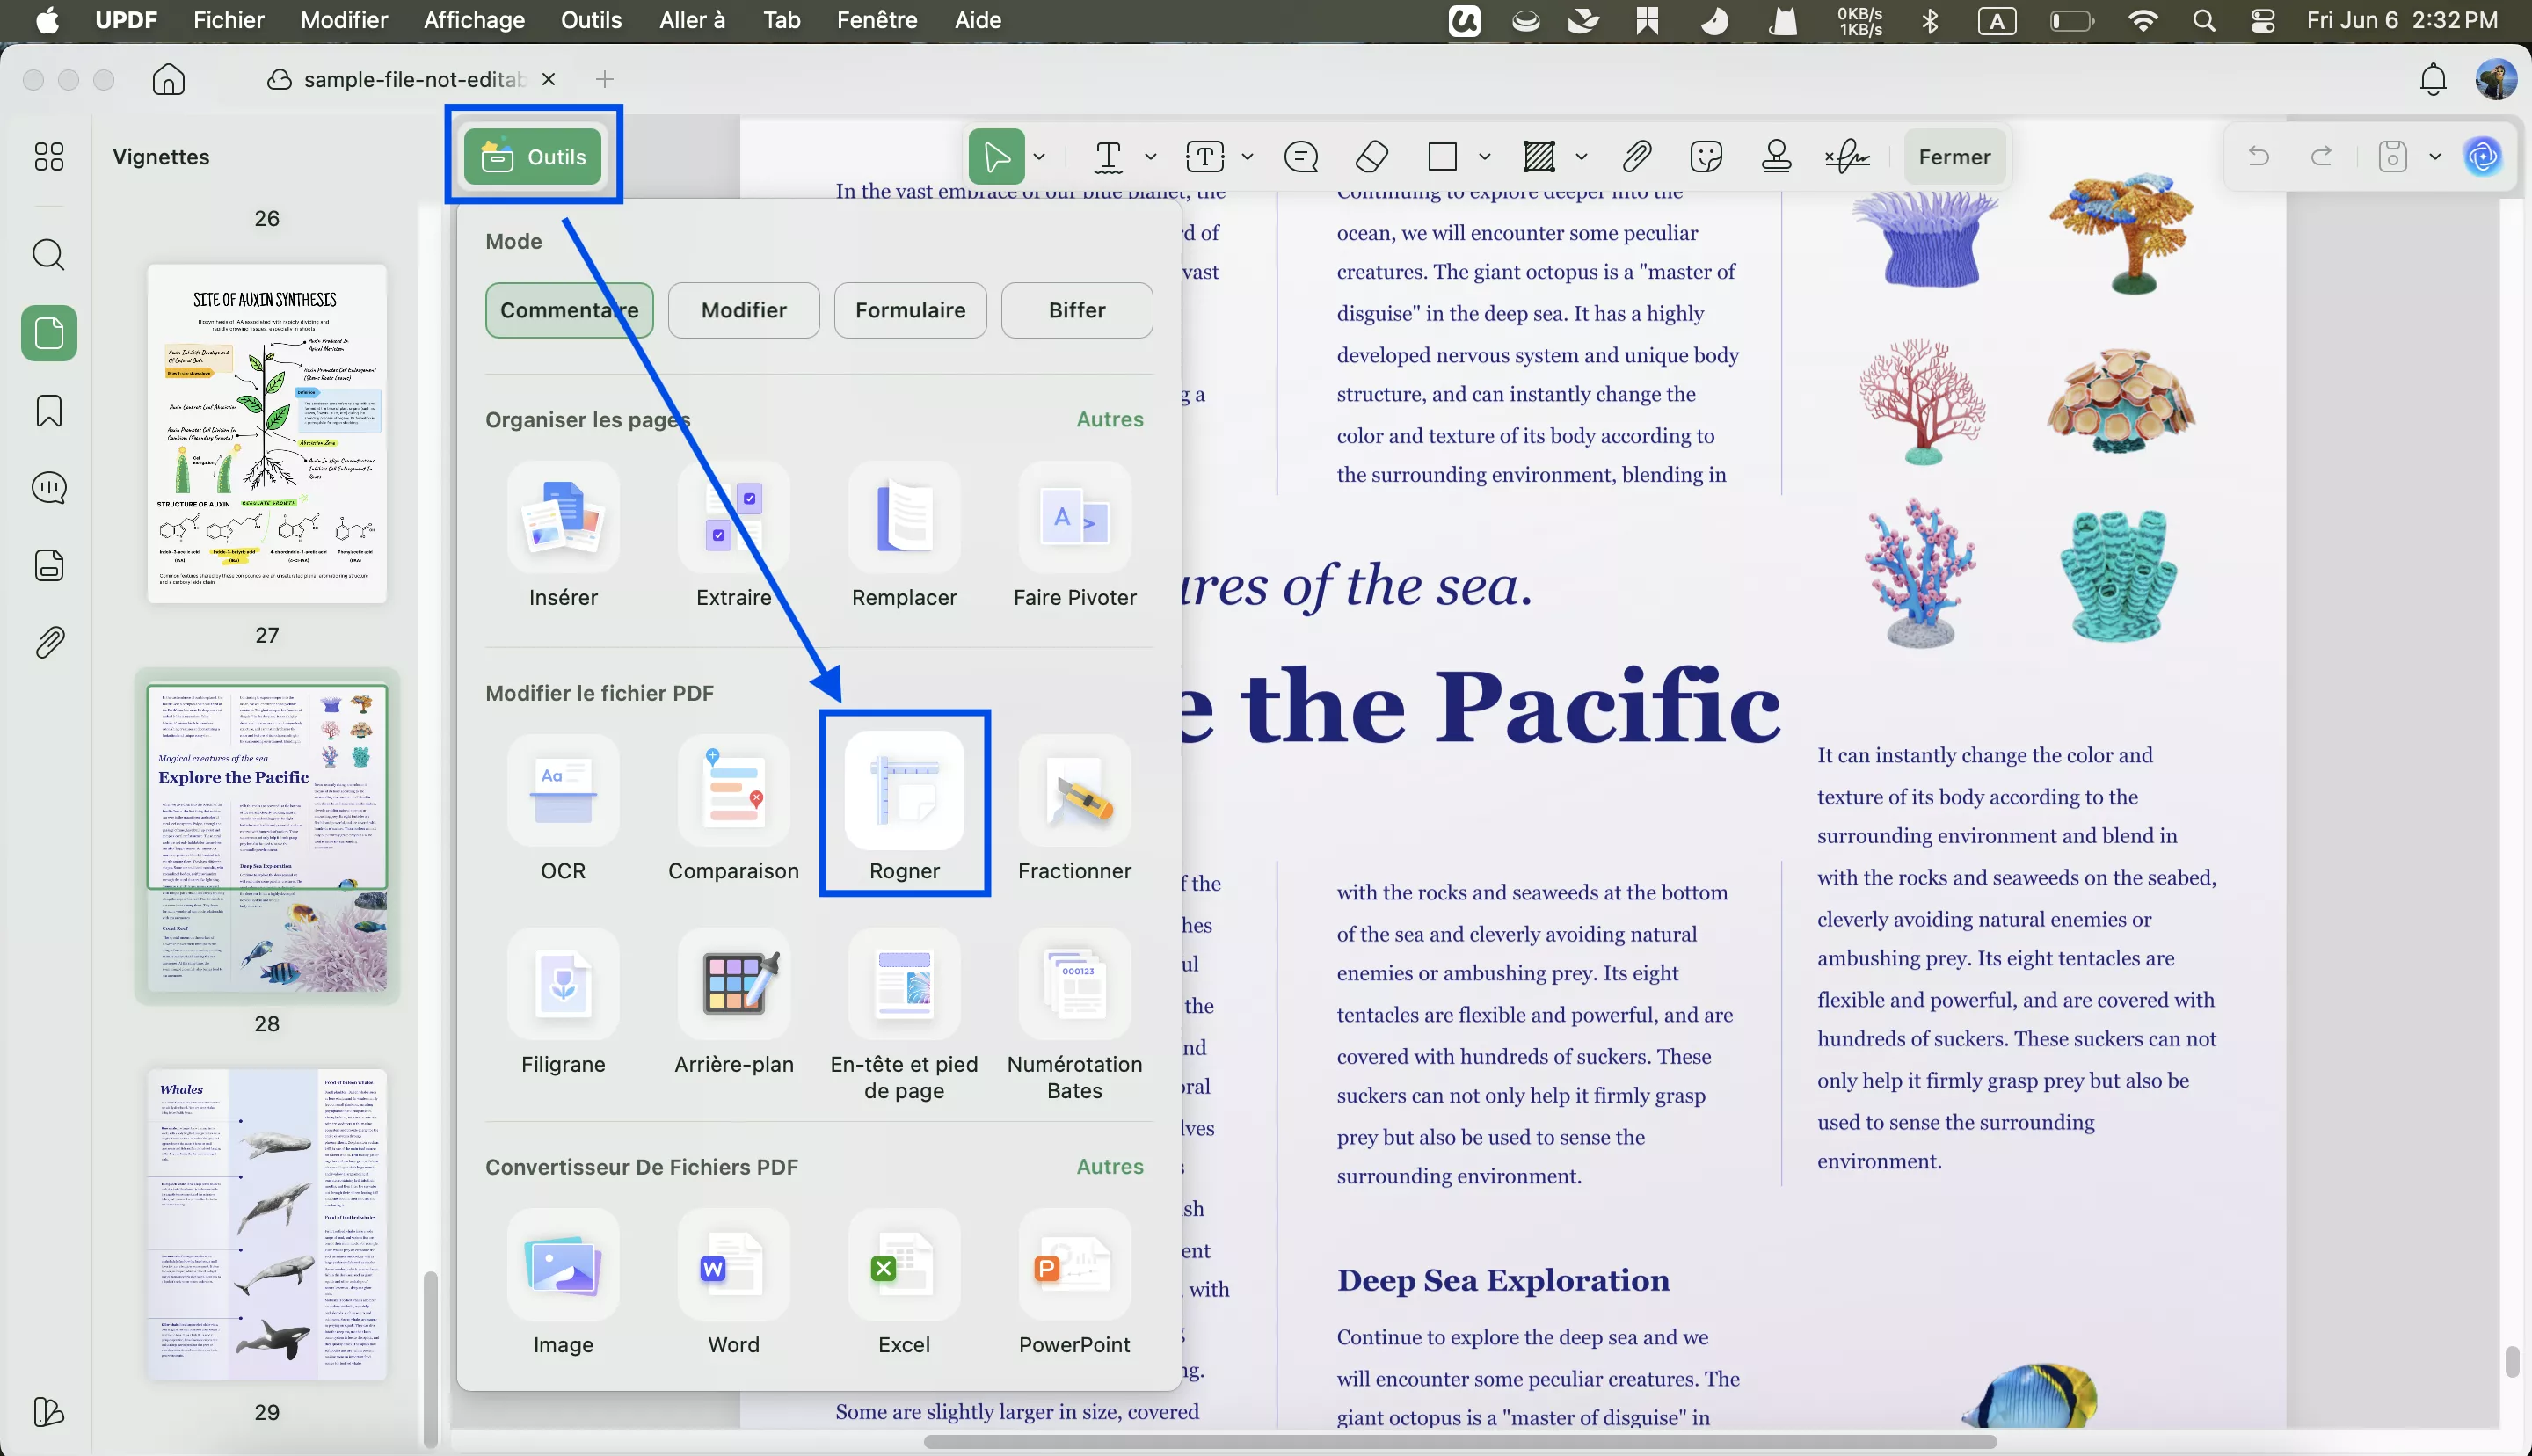Image resolution: width=2532 pixels, height=1456 pixels.
Task: Expand the save options dropdown arrow
Action: (2435, 157)
